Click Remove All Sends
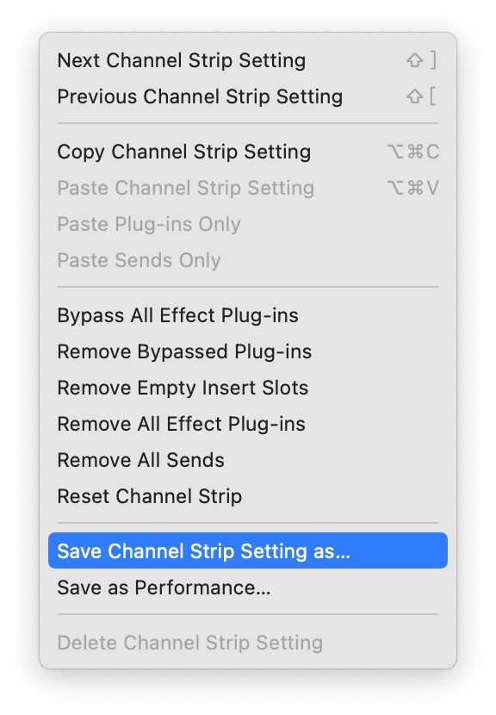This screenshot has height=715, width=496. pyautogui.click(x=248, y=460)
